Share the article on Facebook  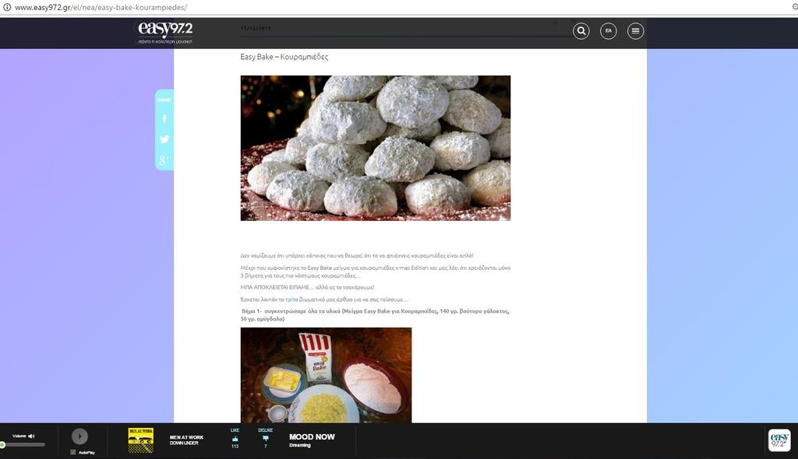click(x=164, y=119)
